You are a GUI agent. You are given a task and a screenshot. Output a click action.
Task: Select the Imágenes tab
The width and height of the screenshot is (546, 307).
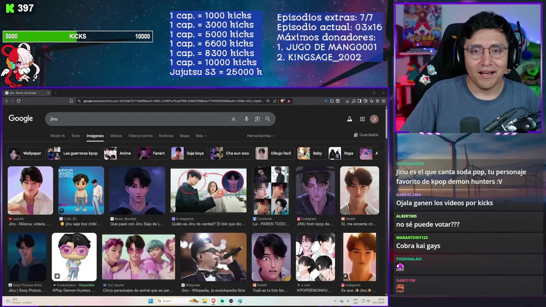pyautogui.click(x=95, y=136)
